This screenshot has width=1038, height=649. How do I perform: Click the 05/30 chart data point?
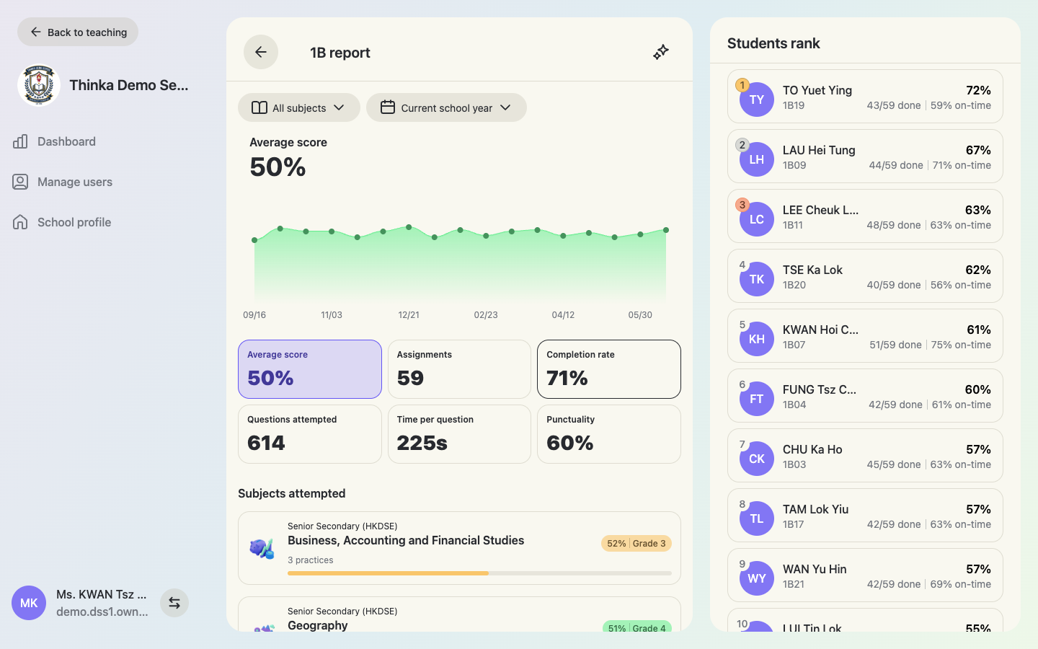click(x=640, y=234)
